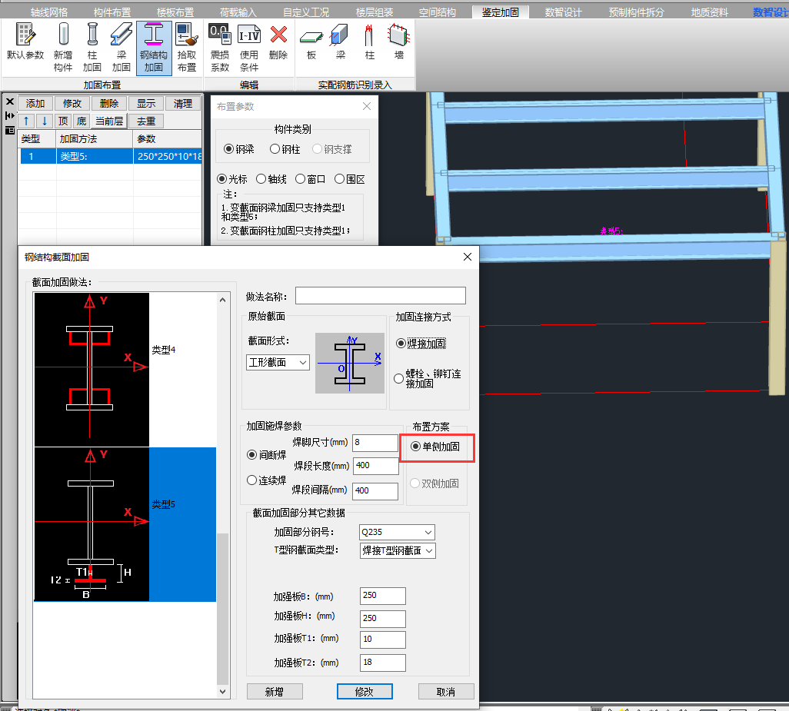The image size is (789, 711).
Task: Select the 钢柱 radio button
Action: coord(275,149)
